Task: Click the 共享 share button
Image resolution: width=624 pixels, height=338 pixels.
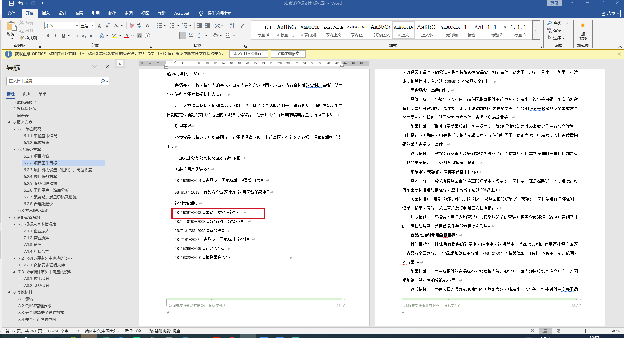Action: [x=610, y=13]
